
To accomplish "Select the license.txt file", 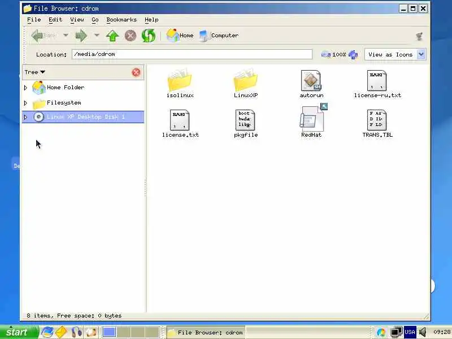I will tap(180, 123).
